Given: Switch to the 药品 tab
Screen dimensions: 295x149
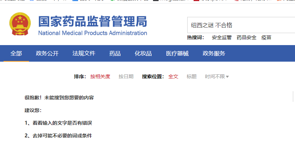Looking at the screenshot, I should tap(115, 54).
